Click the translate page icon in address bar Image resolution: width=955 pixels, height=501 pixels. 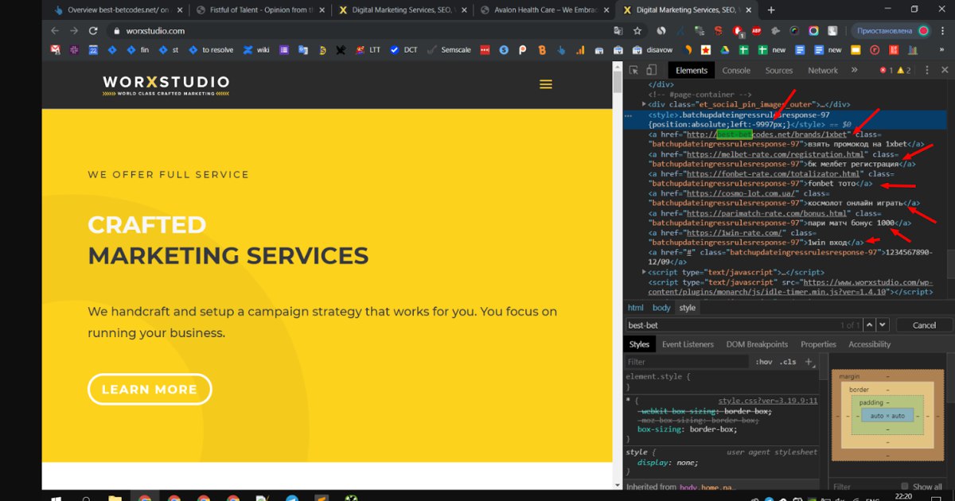[618, 31]
